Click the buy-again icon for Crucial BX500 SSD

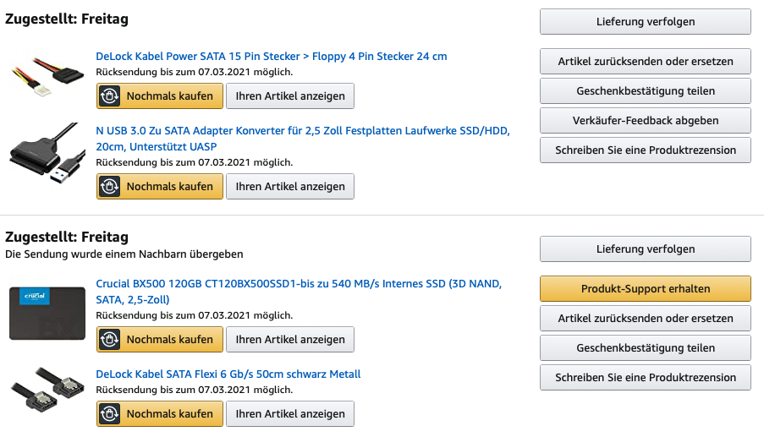pos(110,339)
